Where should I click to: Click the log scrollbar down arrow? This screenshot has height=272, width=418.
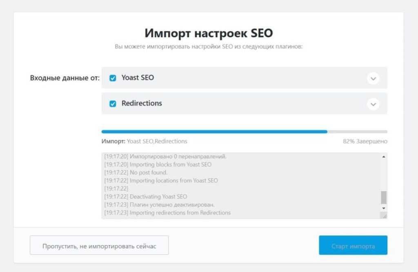pos(384,208)
